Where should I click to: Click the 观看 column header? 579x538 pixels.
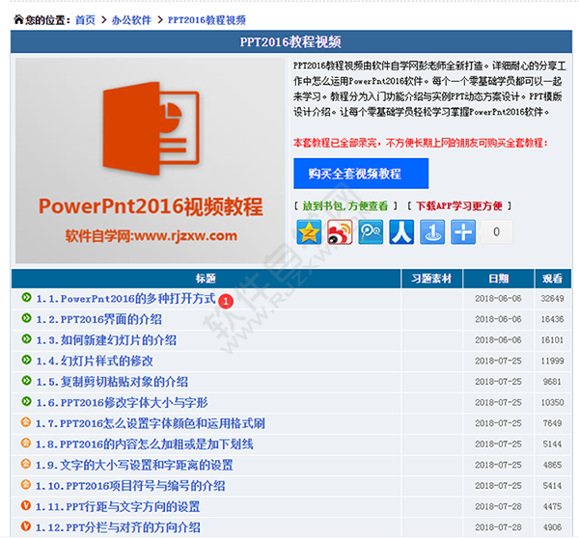(553, 279)
